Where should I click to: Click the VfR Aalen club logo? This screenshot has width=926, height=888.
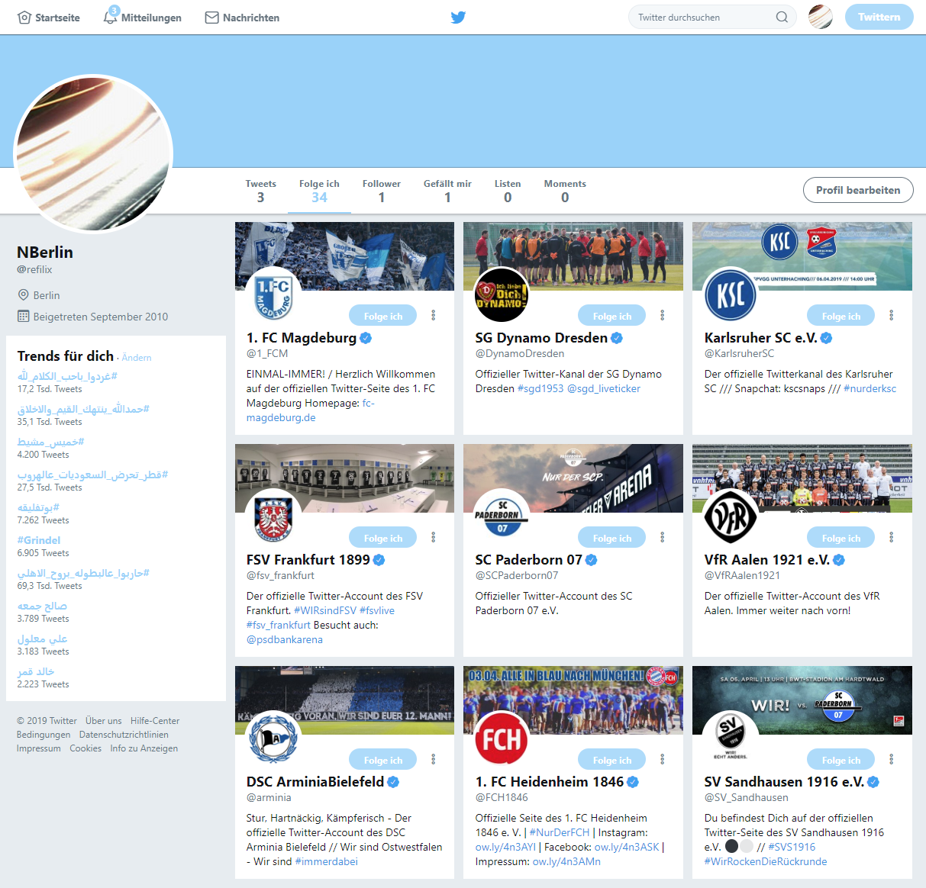click(x=731, y=517)
